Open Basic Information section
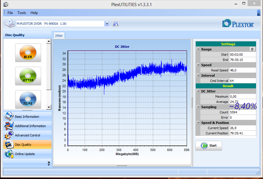263x179 pixels. 27,117
